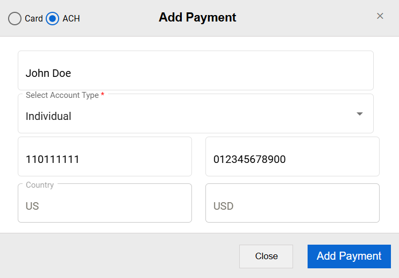The height and width of the screenshot is (278, 399).
Task: Click the currency field showing USD
Action: click(x=293, y=205)
